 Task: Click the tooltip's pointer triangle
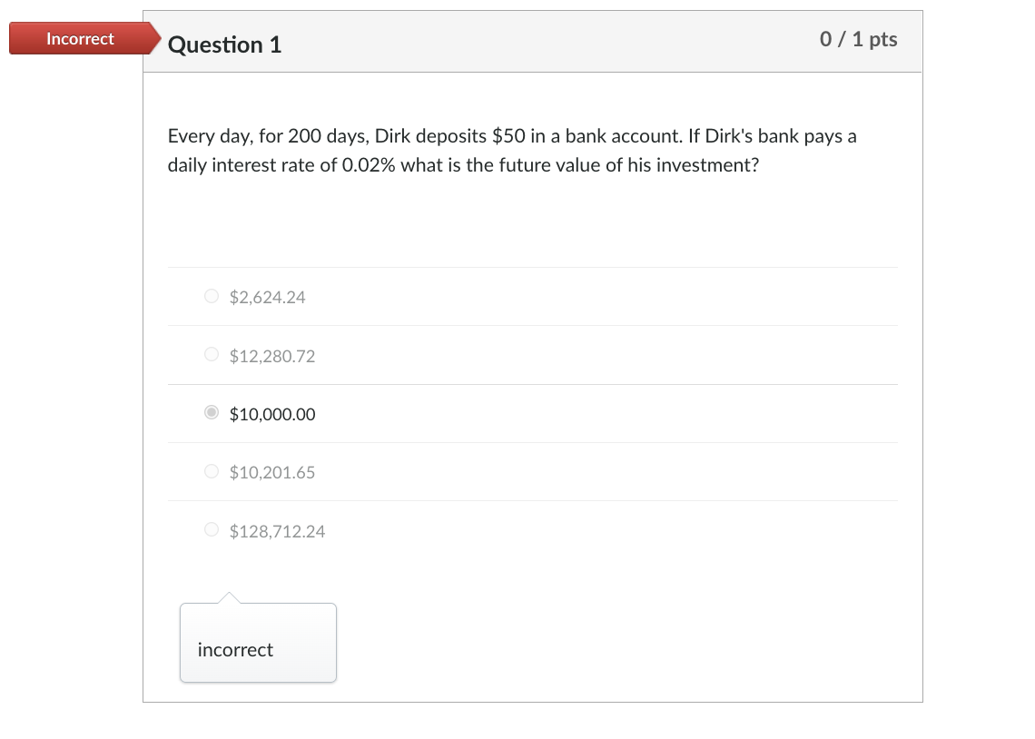coord(230,598)
